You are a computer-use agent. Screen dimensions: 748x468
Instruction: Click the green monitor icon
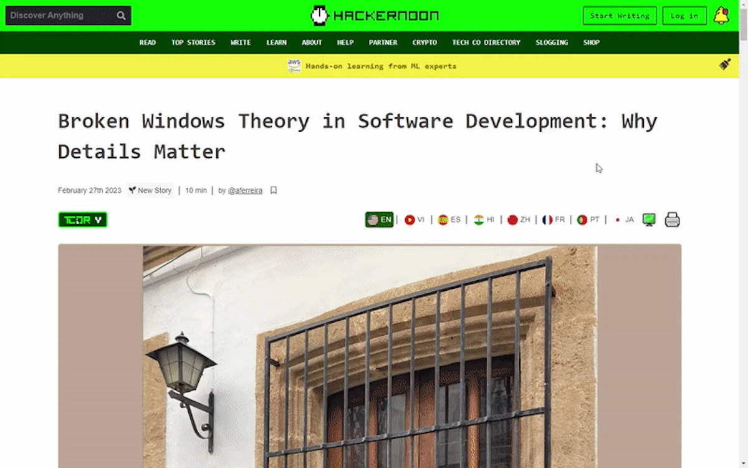[649, 220]
